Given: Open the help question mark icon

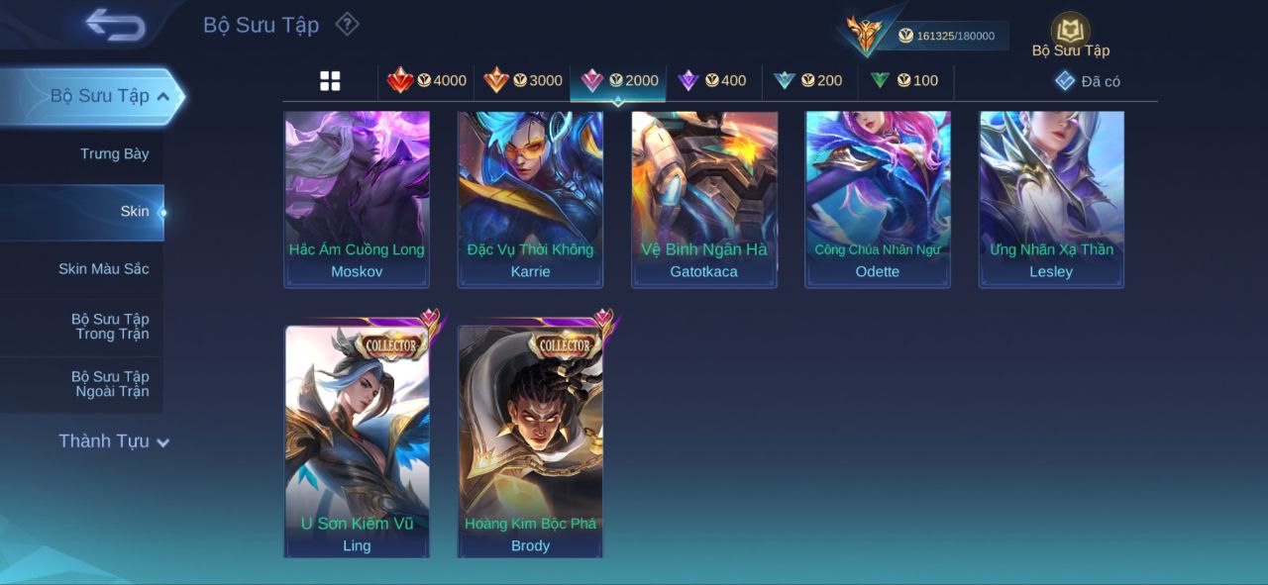Looking at the screenshot, I should pyautogui.click(x=347, y=24).
